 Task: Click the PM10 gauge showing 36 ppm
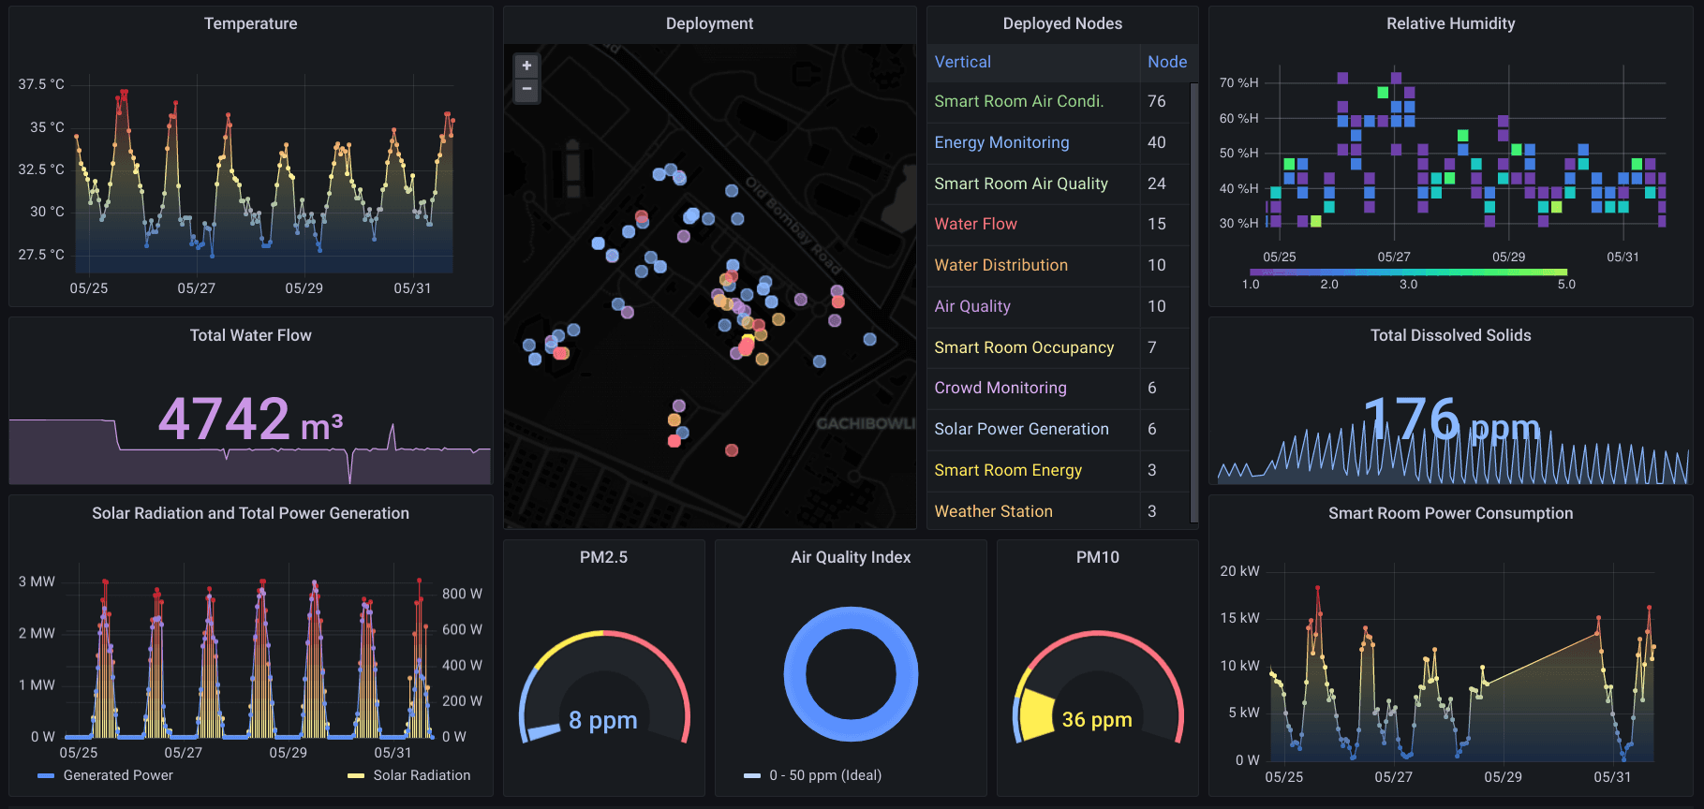pyautogui.click(x=1097, y=688)
